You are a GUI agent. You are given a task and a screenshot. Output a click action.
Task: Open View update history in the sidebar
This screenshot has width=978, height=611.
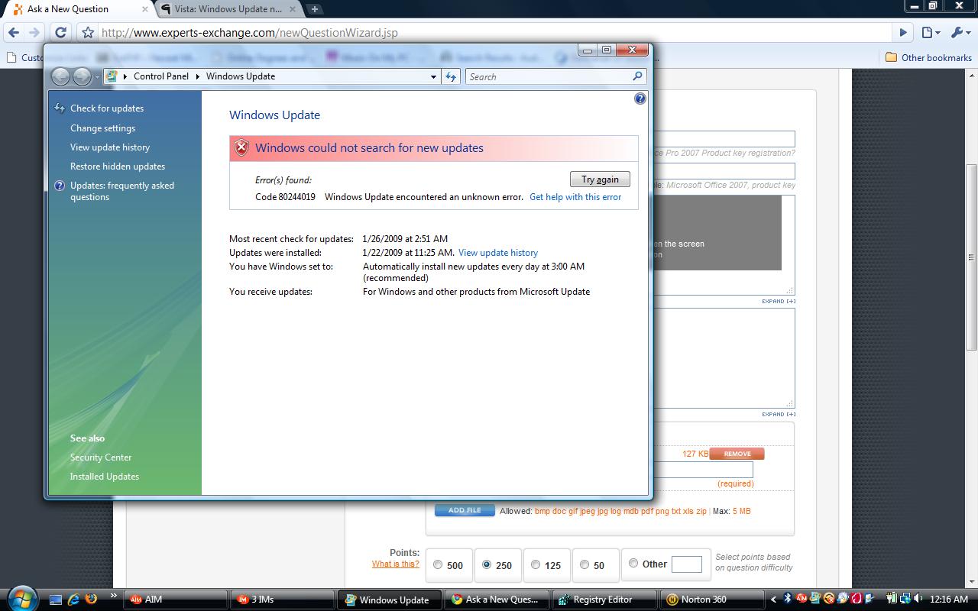[x=110, y=147]
